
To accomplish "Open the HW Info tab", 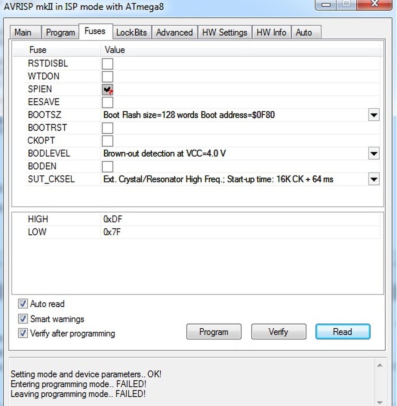I will [272, 33].
